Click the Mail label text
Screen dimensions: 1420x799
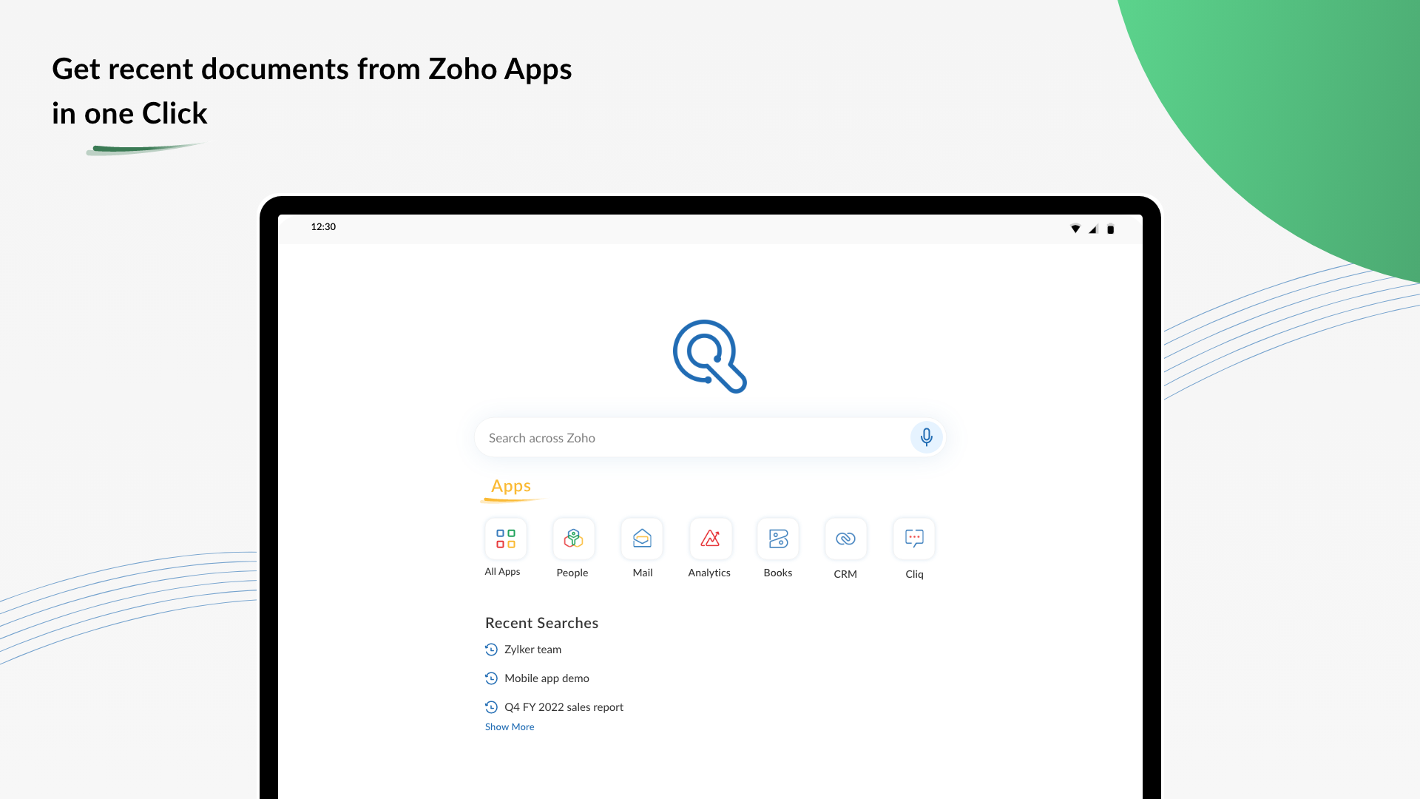click(643, 573)
